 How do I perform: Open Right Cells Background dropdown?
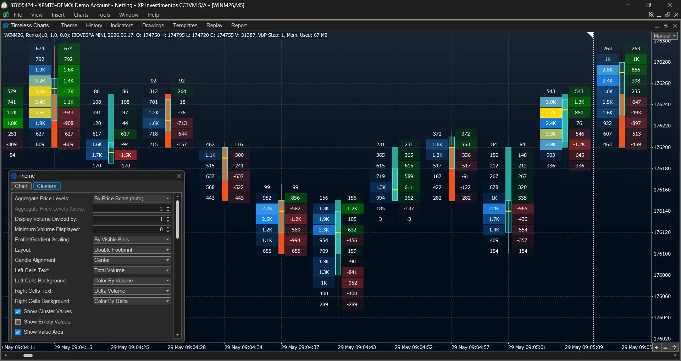(132, 301)
